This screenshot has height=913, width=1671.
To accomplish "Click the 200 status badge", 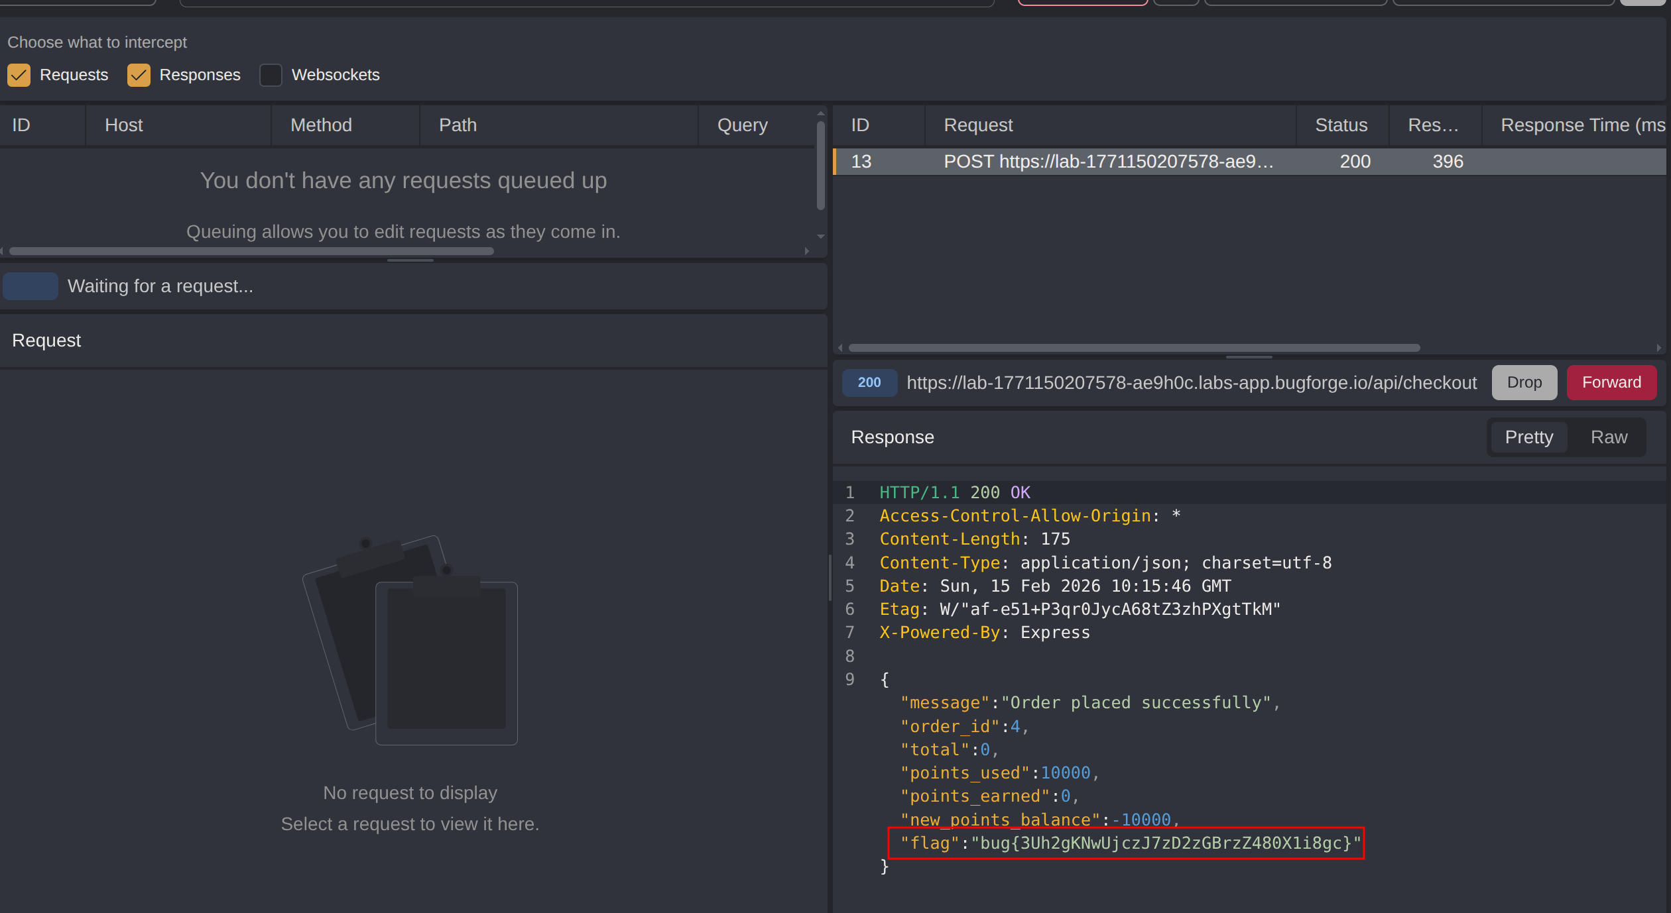I will pyautogui.click(x=869, y=382).
